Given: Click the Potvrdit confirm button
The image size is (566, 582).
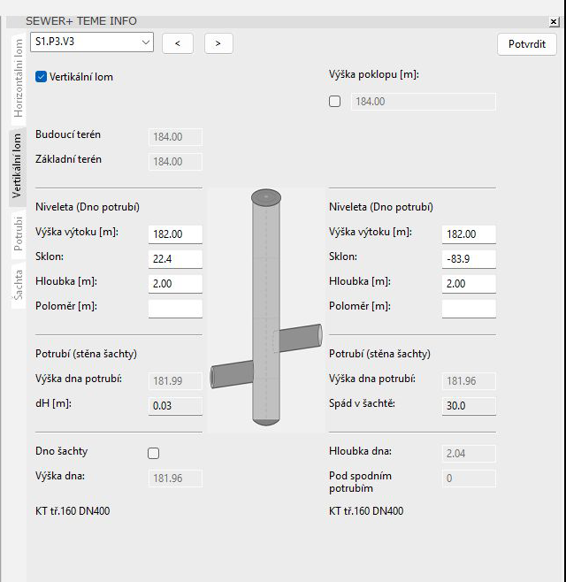Looking at the screenshot, I should 527,44.
